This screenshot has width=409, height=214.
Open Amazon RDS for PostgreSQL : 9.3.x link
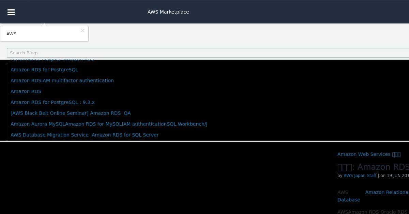click(52, 102)
